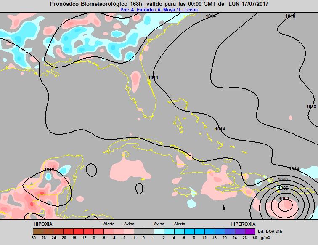Viewport: 318px width, 245px height.
Task: Pick the blue swatch between 16 and 20
Action: pyautogui.click(x=220, y=232)
